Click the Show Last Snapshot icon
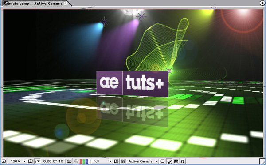Screen dimensions: 266x165 click(76, 161)
